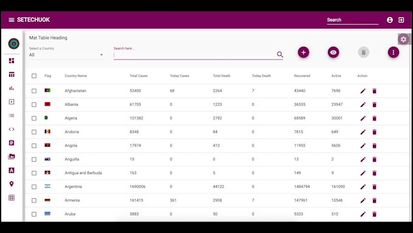
Task: Open the bar chart icon in sidebar
Action: click(x=12, y=88)
